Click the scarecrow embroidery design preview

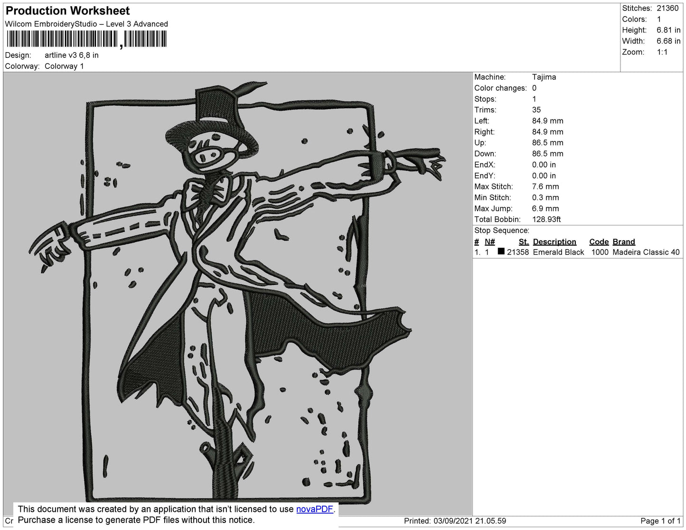[x=238, y=293]
